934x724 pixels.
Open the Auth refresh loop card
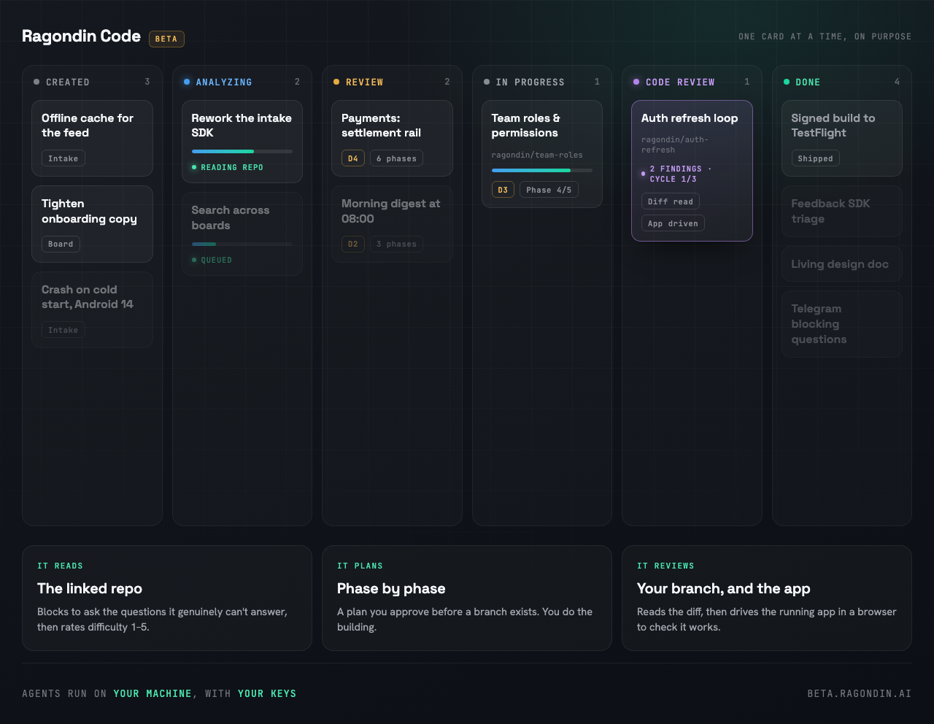point(692,171)
